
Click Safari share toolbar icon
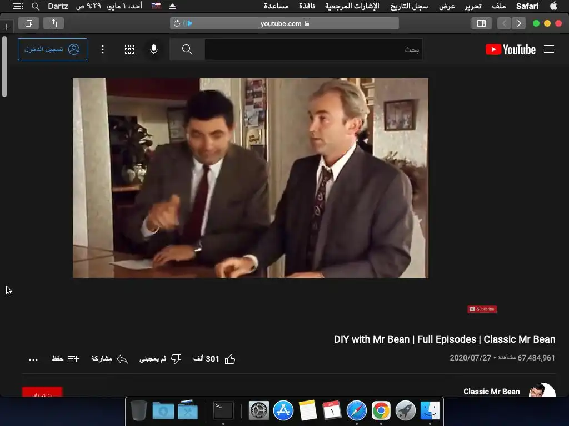[54, 23]
